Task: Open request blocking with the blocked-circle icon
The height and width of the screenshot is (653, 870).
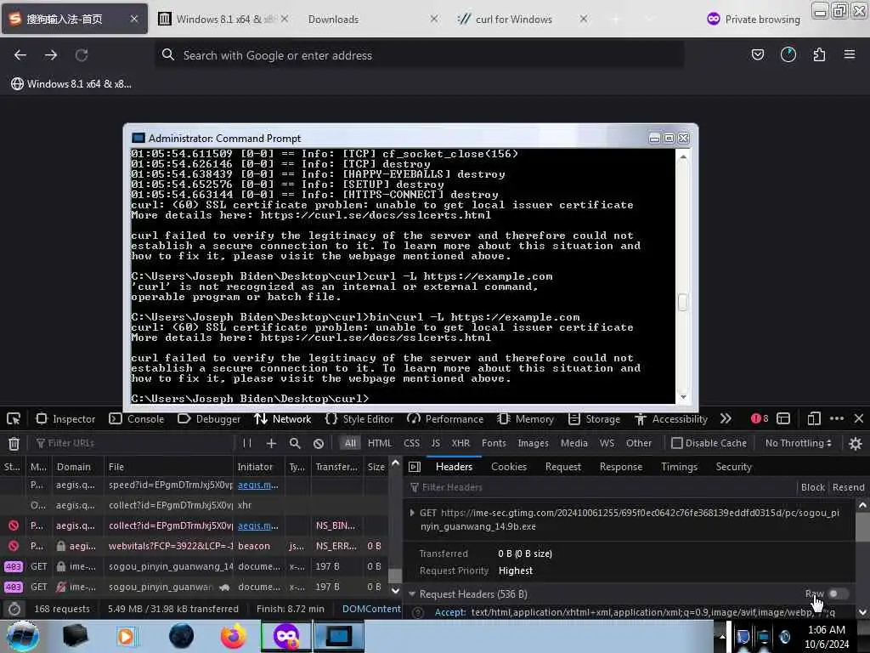Action: tap(319, 443)
